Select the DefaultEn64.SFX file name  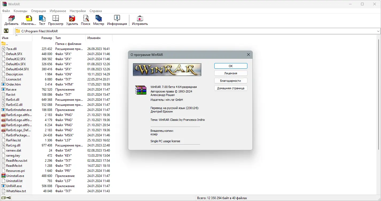[17, 69]
